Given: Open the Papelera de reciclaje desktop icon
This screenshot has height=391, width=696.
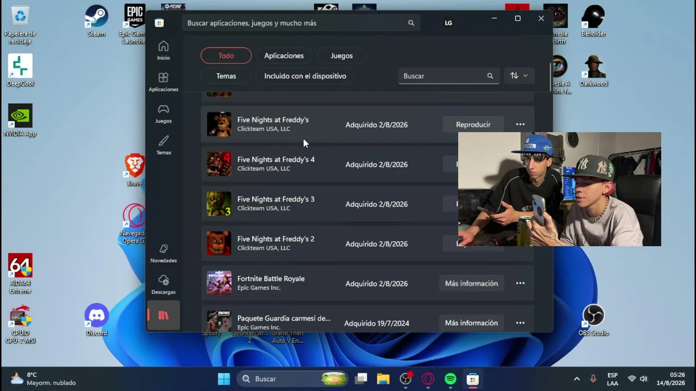Looking at the screenshot, I should pyautogui.click(x=20, y=25).
